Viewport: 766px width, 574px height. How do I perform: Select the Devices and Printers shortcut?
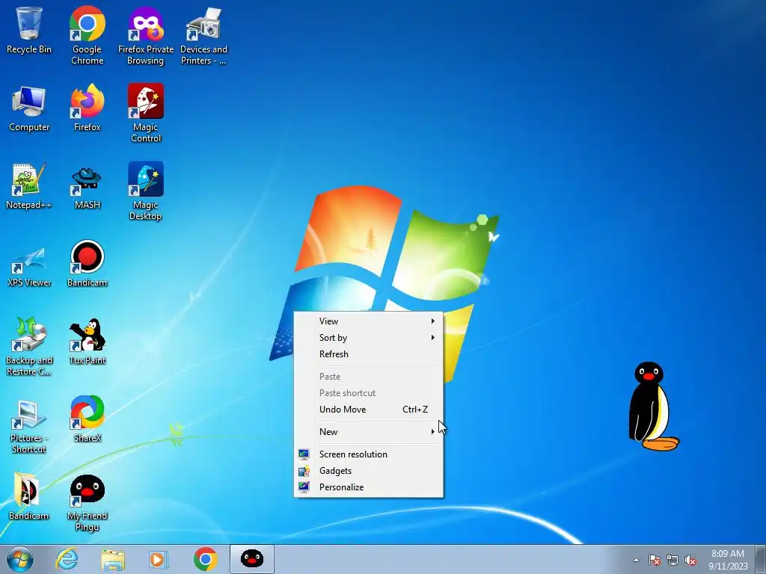pyautogui.click(x=203, y=35)
